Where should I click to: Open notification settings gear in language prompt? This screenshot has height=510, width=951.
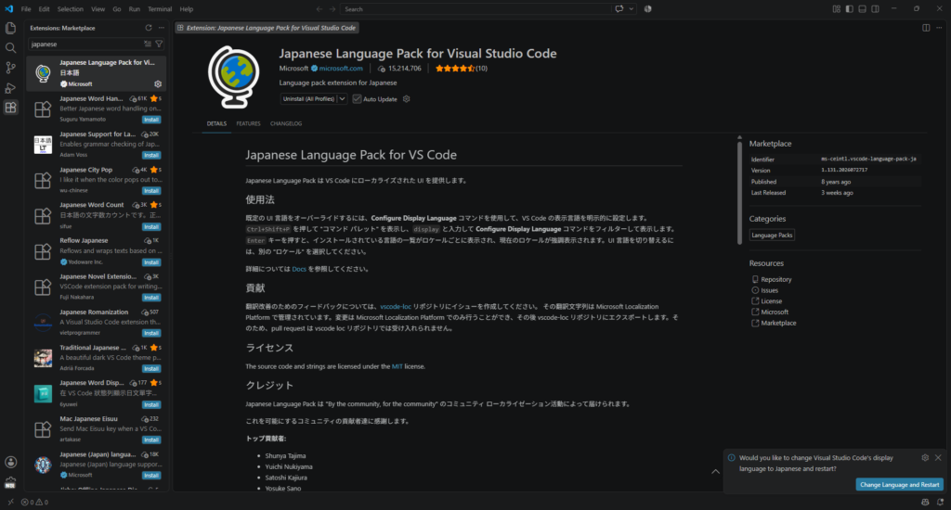point(925,458)
